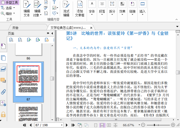Screen dimensions: 180x128
Task: Open the bookmarks sidebar panel
Action: (x=3, y=46)
